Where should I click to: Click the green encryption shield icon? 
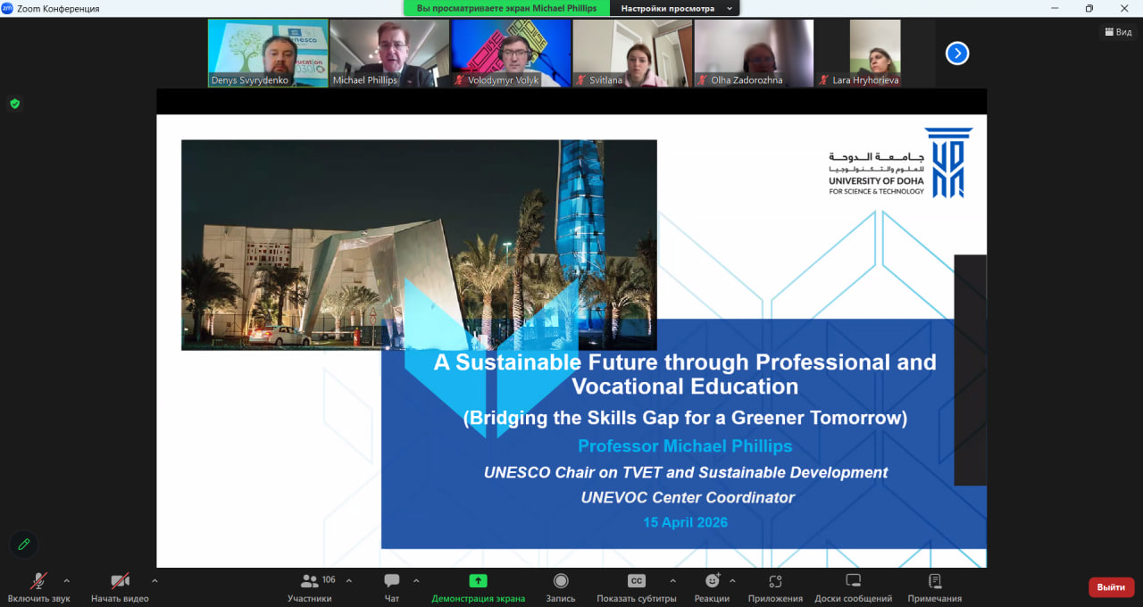(x=14, y=104)
